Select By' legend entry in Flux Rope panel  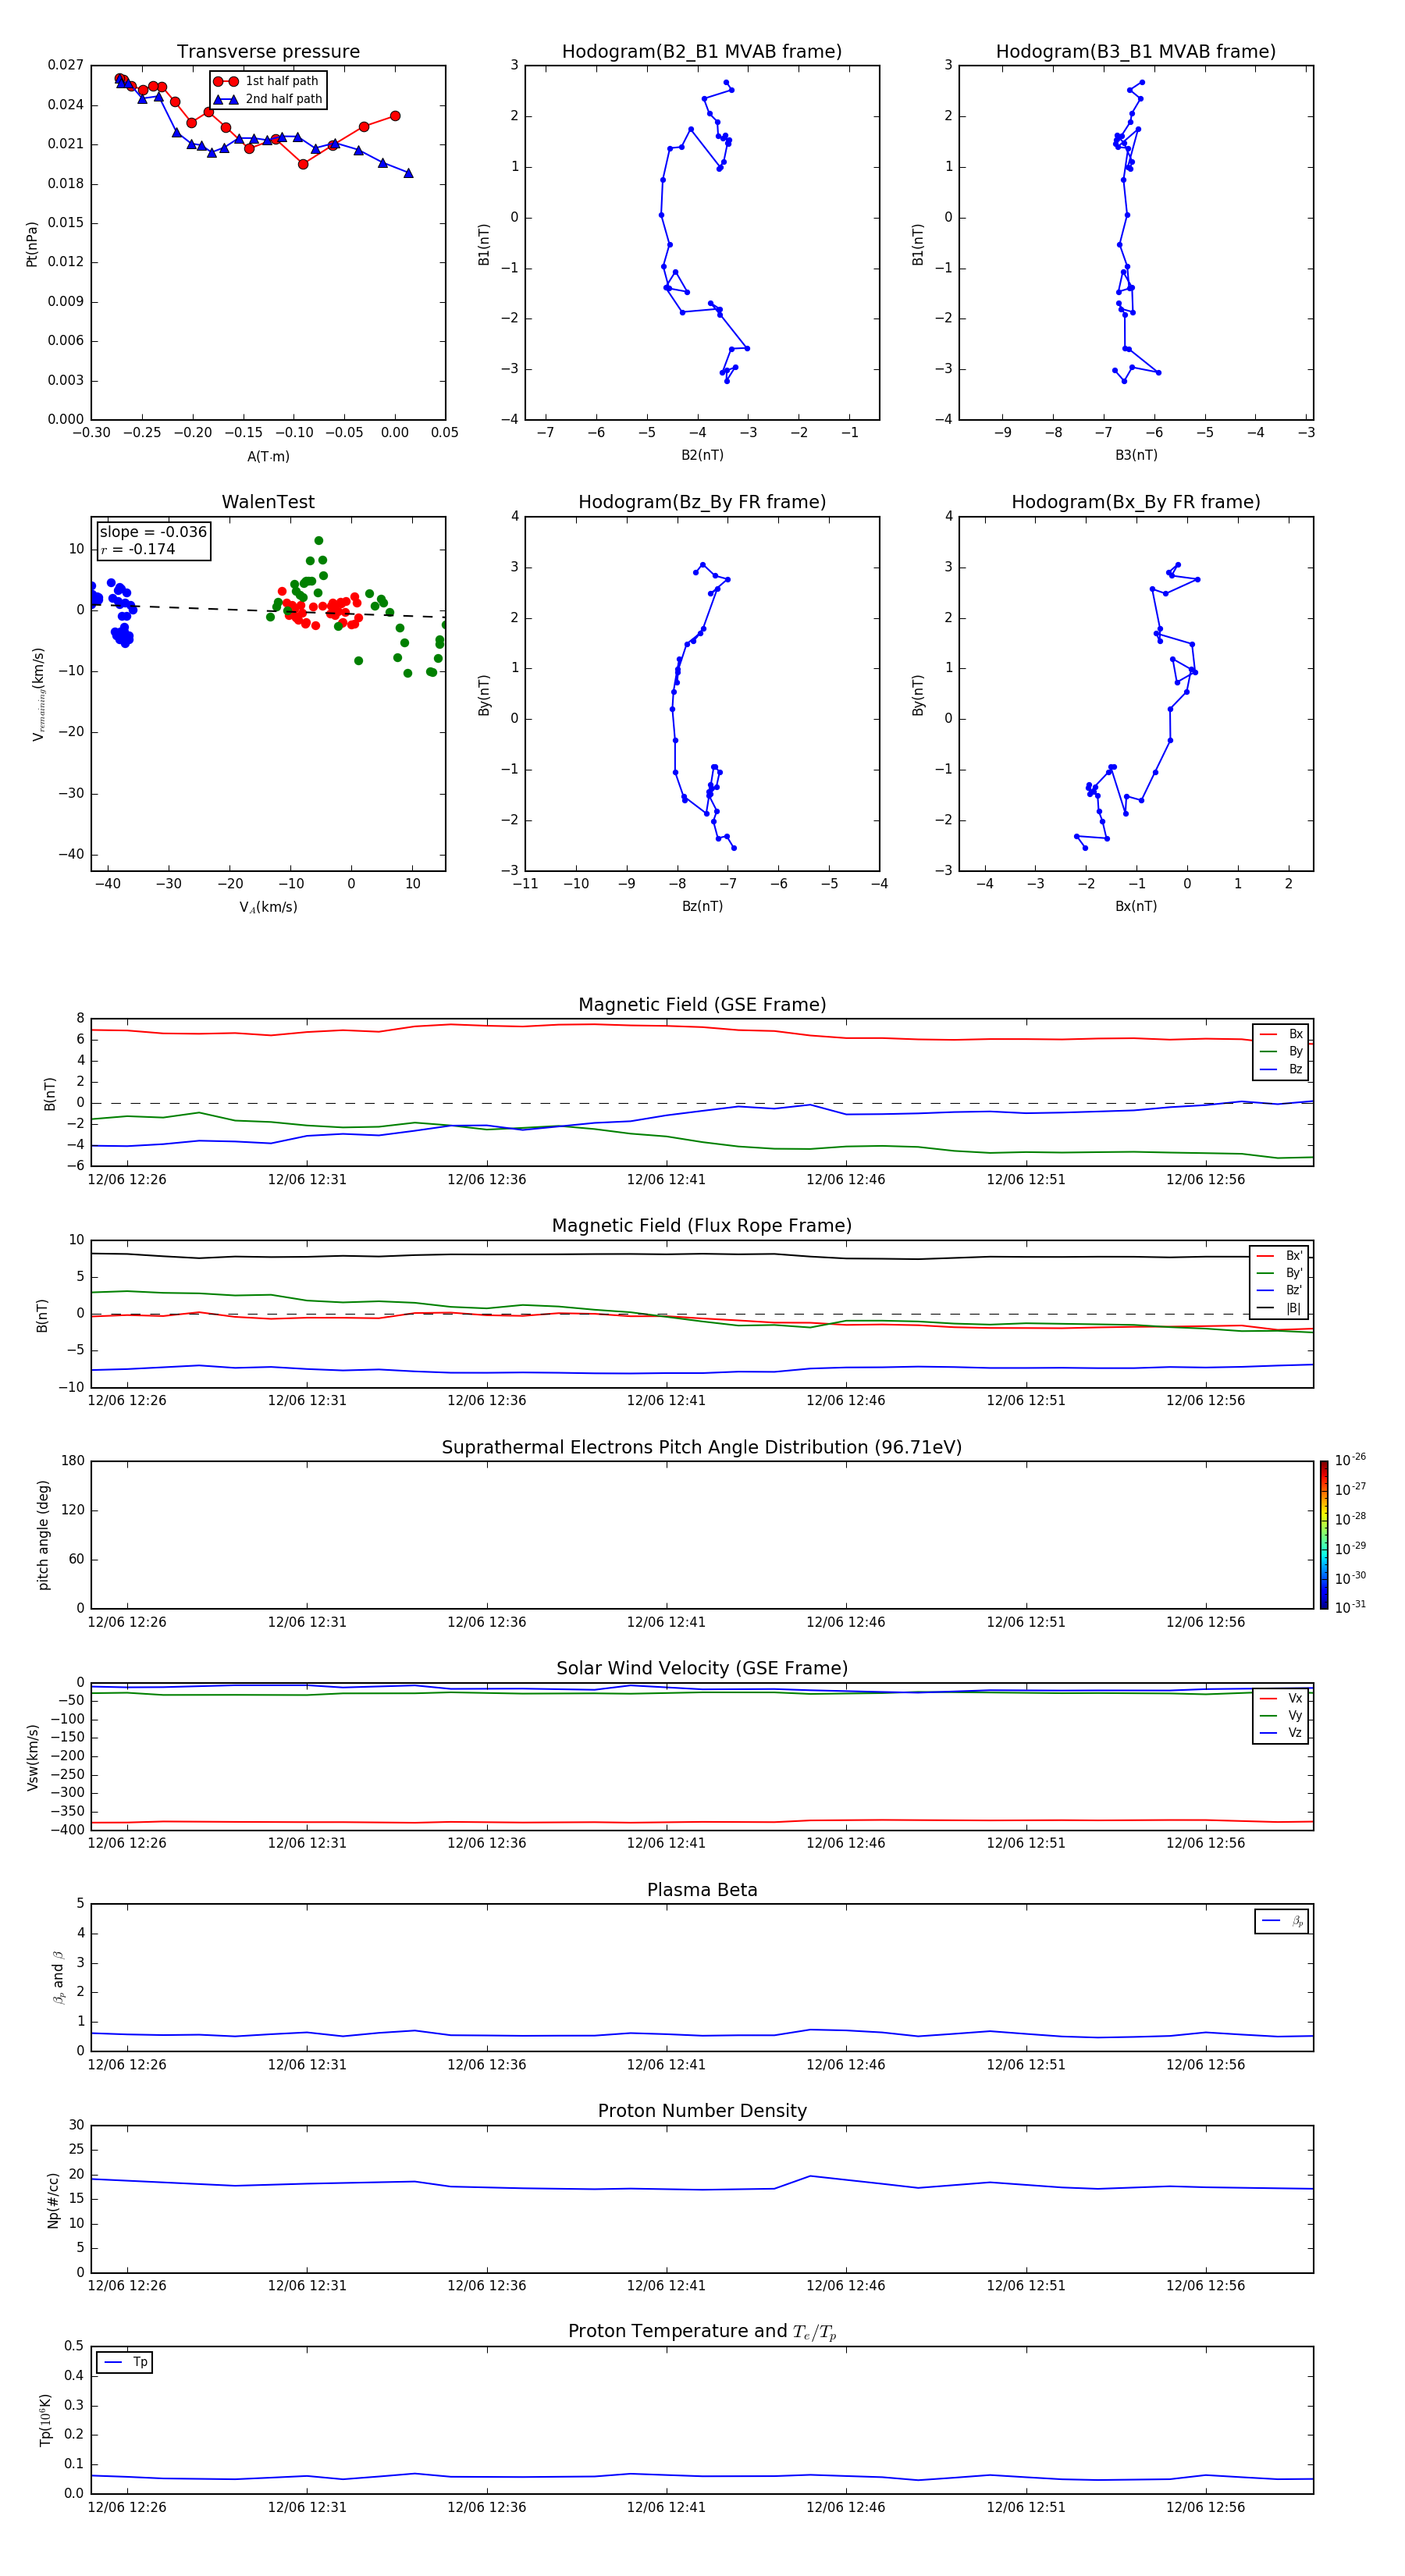[1280, 1273]
